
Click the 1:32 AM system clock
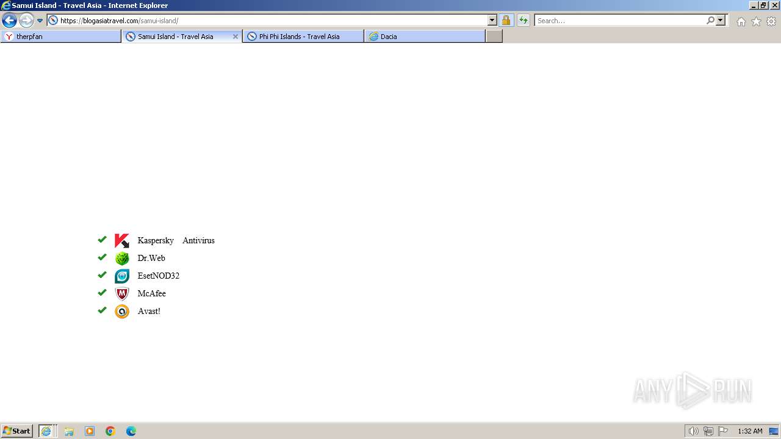click(x=750, y=431)
